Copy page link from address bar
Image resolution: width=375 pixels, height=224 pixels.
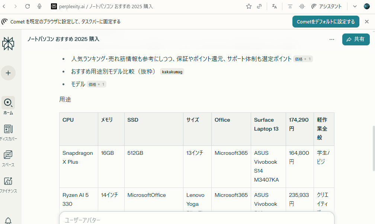click(x=259, y=6)
